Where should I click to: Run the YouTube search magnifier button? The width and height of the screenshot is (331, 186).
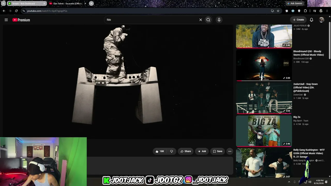click(x=208, y=20)
